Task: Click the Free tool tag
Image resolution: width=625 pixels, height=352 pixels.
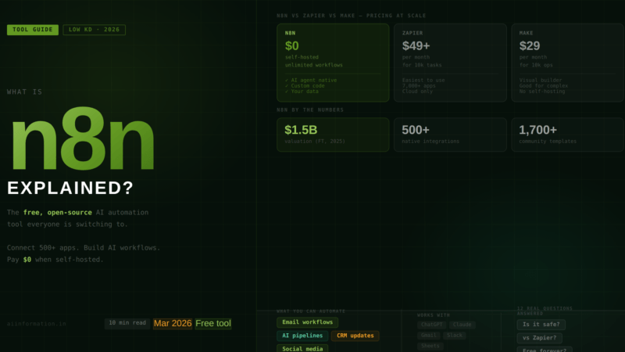Action: click(x=213, y=323)
